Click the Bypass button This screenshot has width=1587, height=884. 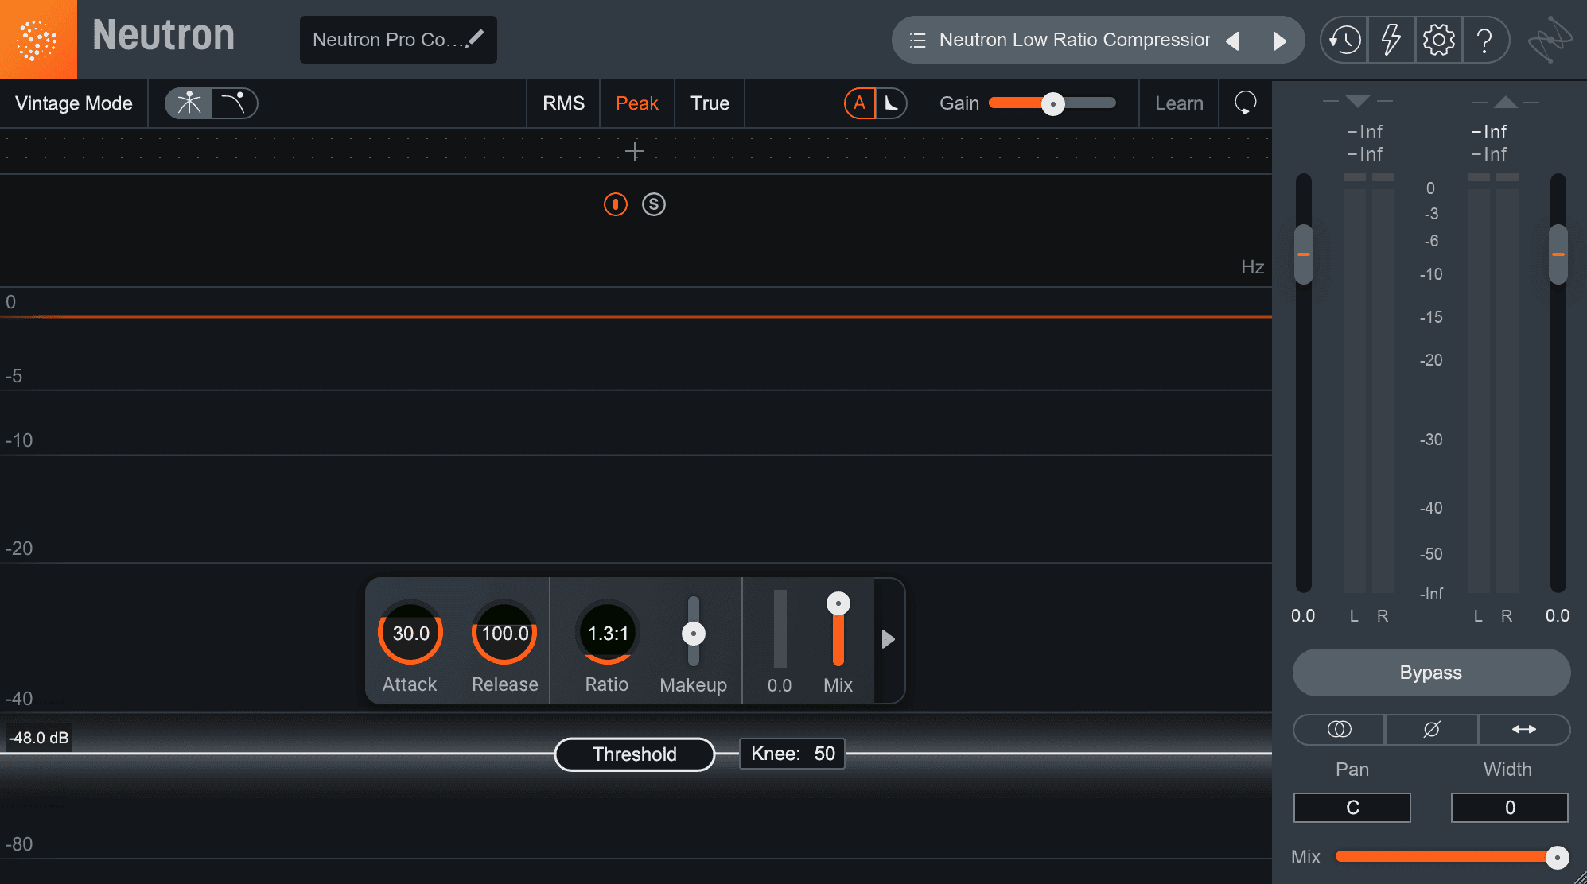[1431, 673]
